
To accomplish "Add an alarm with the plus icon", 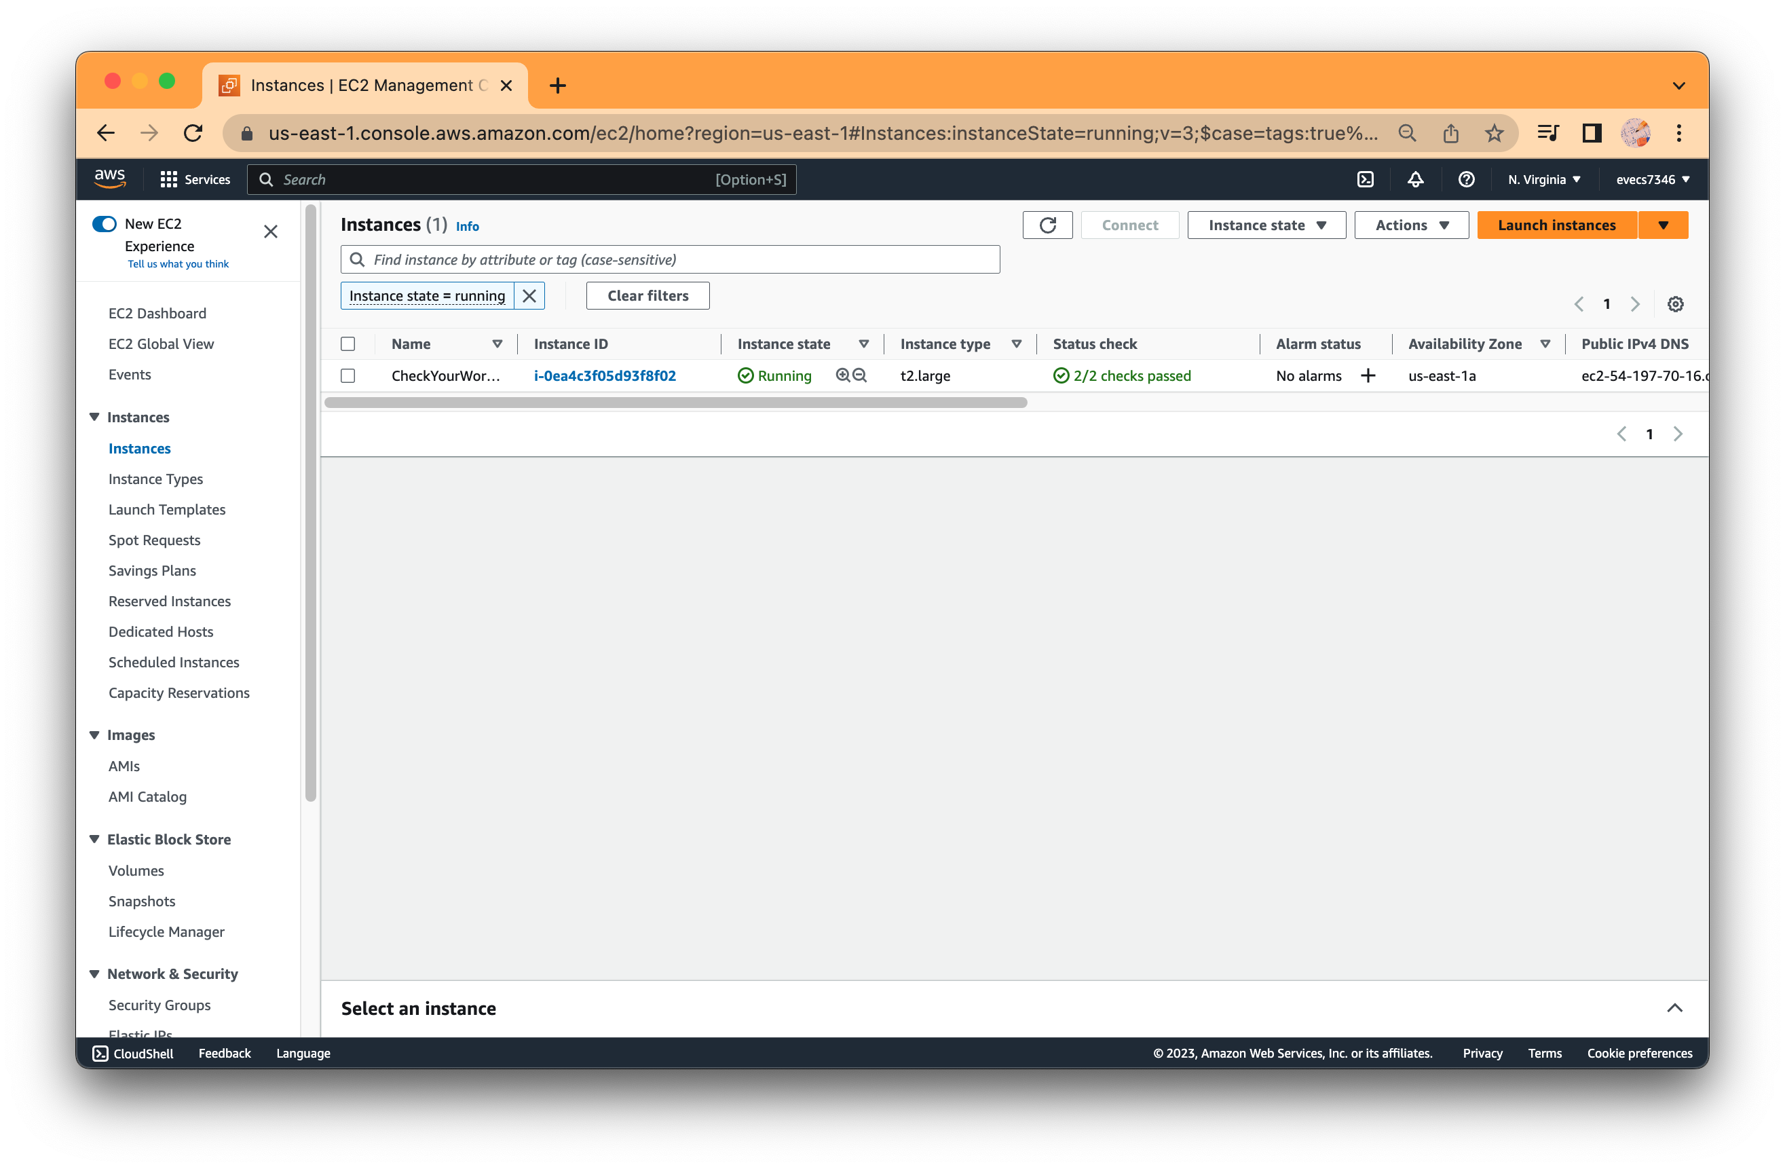I will click(x=1367, y=376).
